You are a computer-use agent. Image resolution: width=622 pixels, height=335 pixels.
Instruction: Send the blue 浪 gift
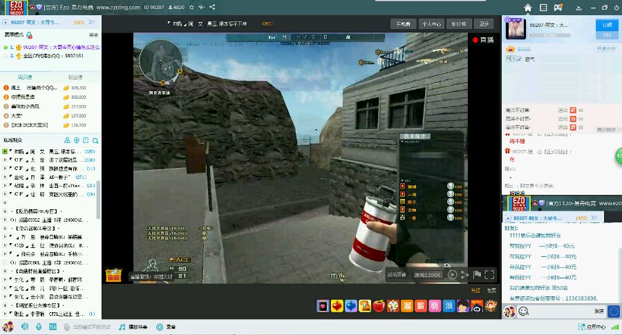coord(449,306)
